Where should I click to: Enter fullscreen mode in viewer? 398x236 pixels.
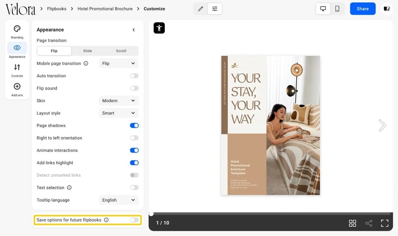(385, 223)
